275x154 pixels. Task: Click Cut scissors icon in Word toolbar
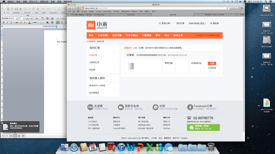(x=25, y=9)
